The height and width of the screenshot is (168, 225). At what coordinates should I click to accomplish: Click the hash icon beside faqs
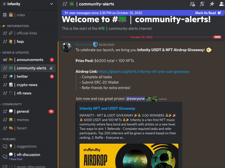(5, 41)
